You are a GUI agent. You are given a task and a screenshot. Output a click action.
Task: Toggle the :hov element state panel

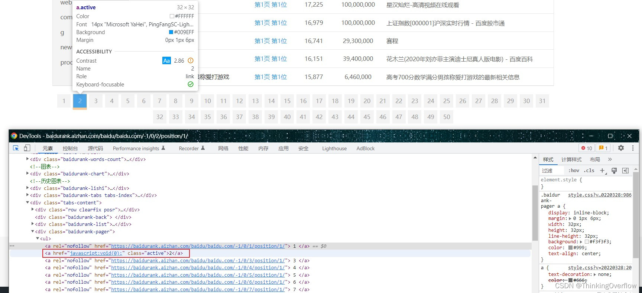point(574,171)
